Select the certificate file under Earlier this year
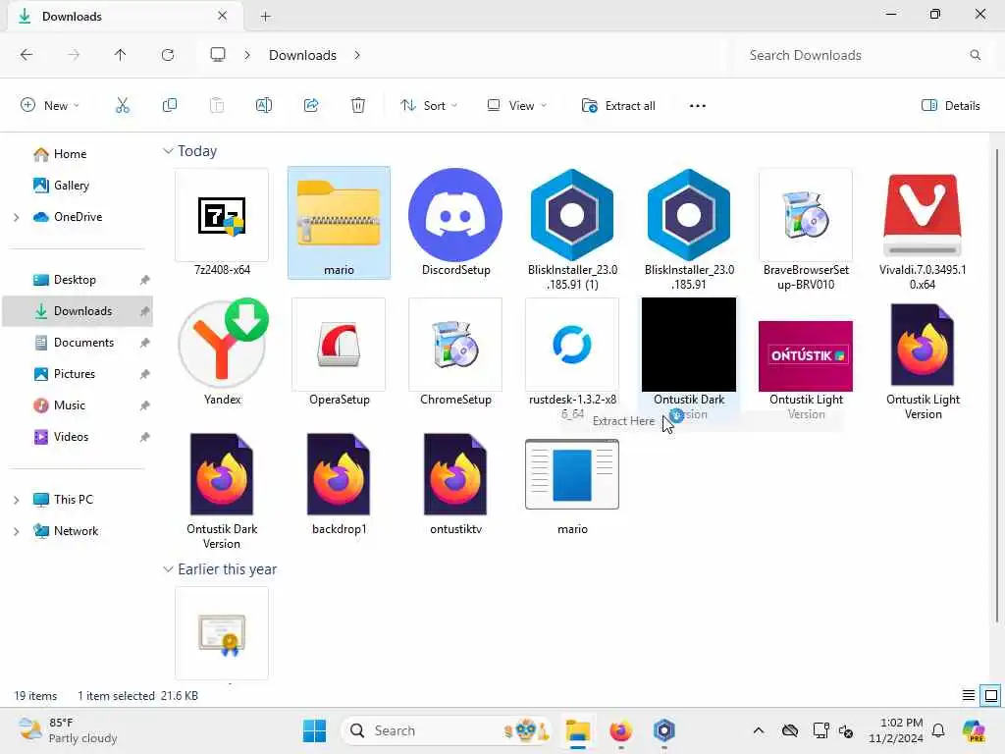 point(222,633)
